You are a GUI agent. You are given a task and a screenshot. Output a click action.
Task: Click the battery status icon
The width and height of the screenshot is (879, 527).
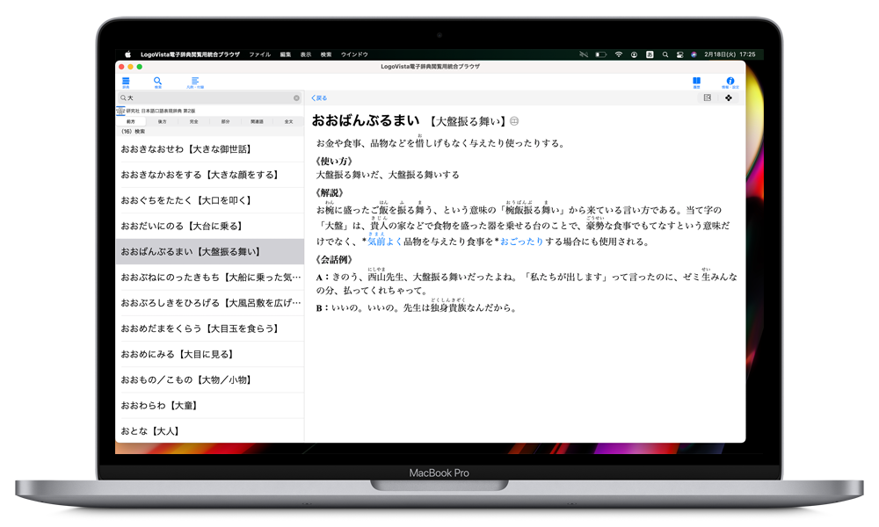click(601, 54)
